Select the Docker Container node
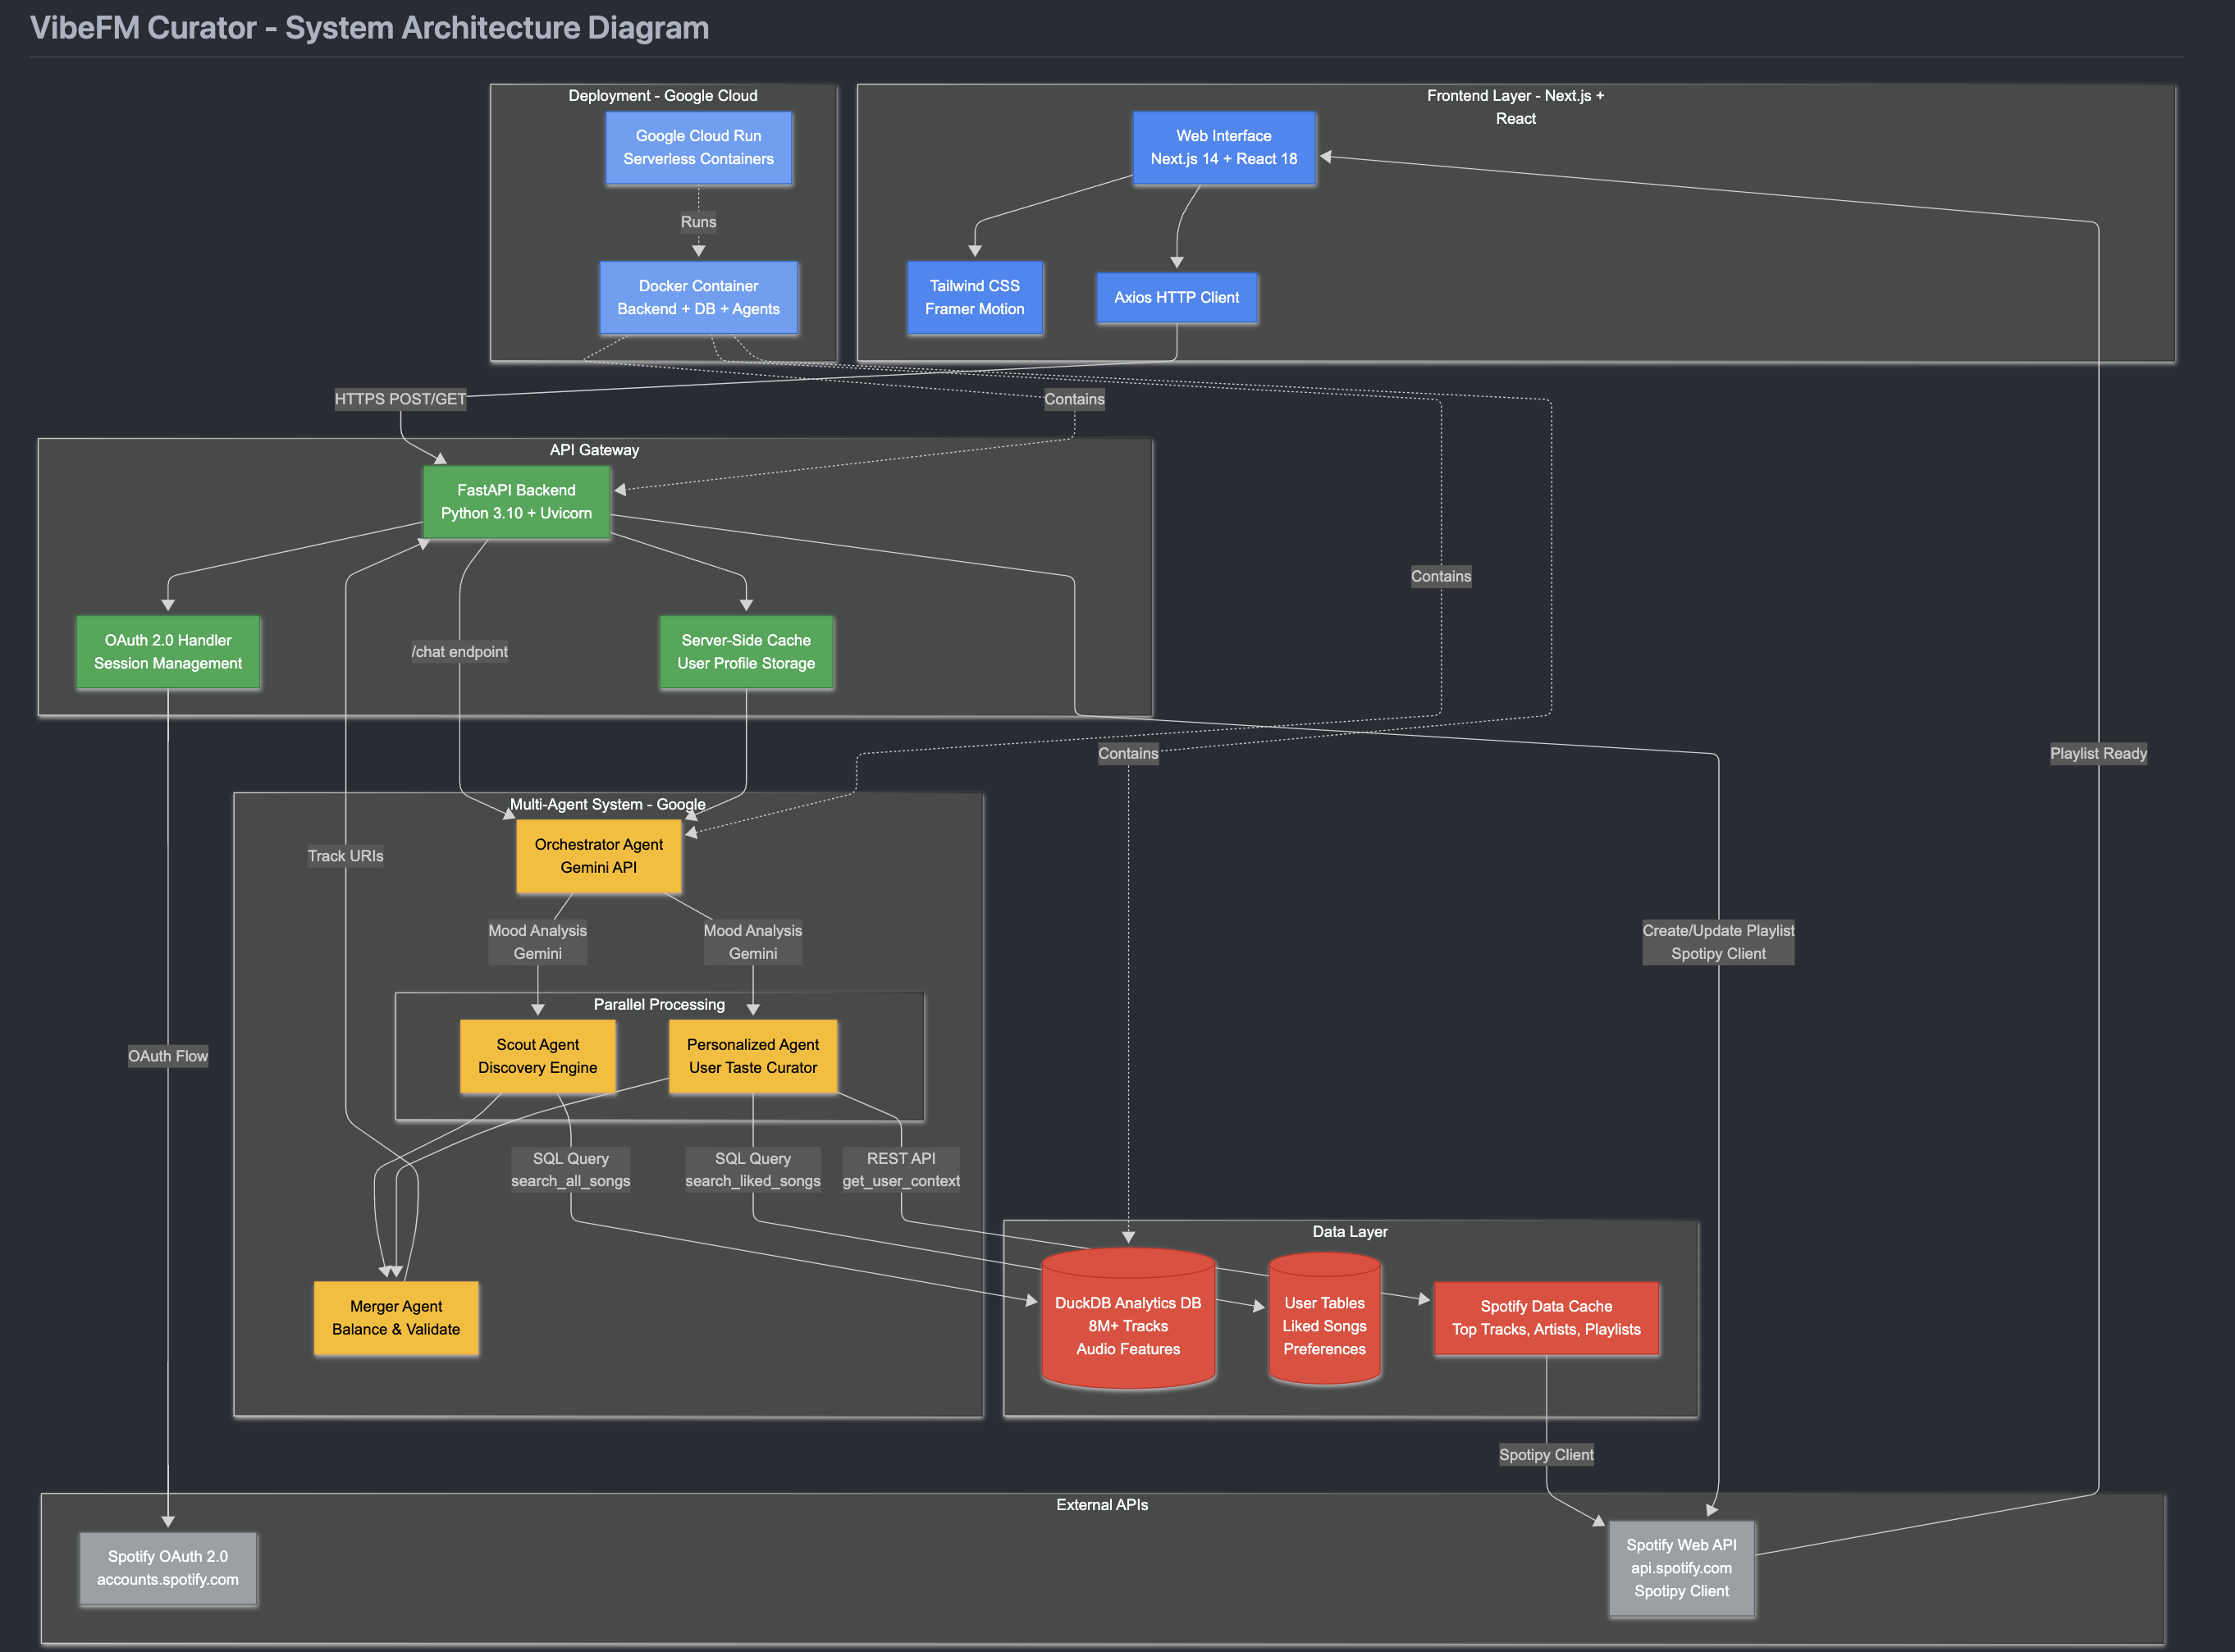This screenshot has height=1652, width=2235. pyautogui.click(x=698, y=298)
